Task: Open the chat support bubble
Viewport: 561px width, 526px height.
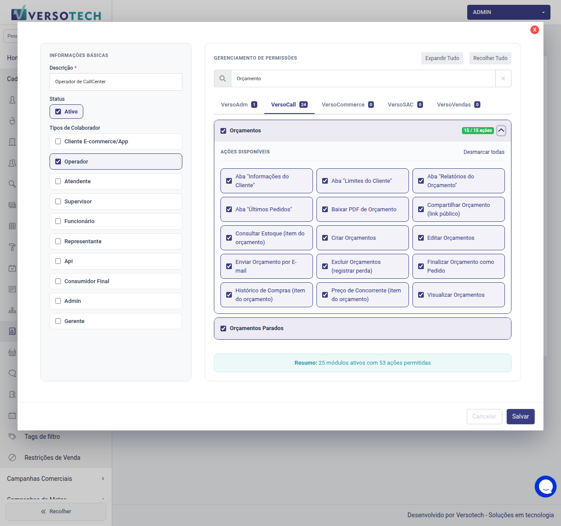Action: 546,487
